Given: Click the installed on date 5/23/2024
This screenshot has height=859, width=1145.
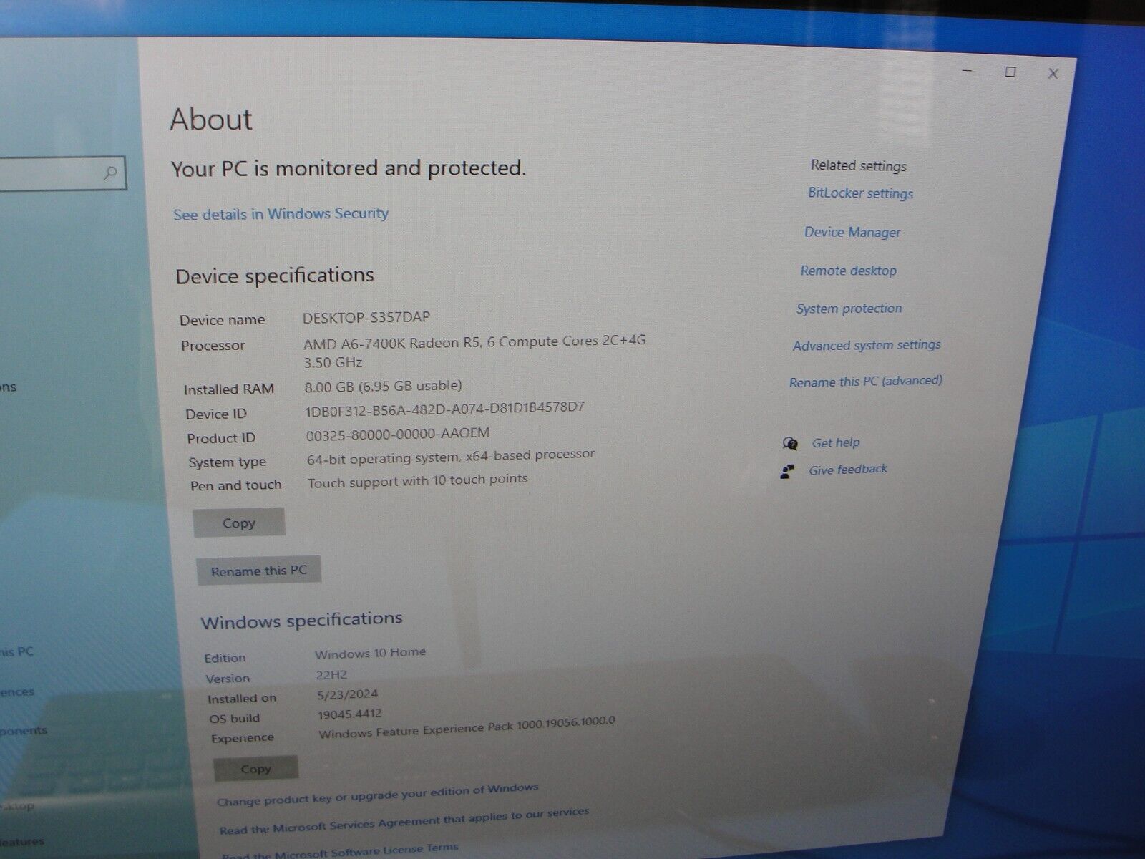Looking at the screenshot, I should [347, 694].
